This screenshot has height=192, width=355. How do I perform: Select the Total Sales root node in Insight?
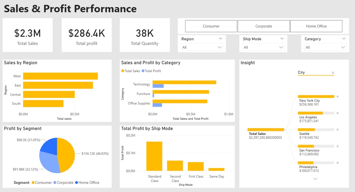pos(266,130)
